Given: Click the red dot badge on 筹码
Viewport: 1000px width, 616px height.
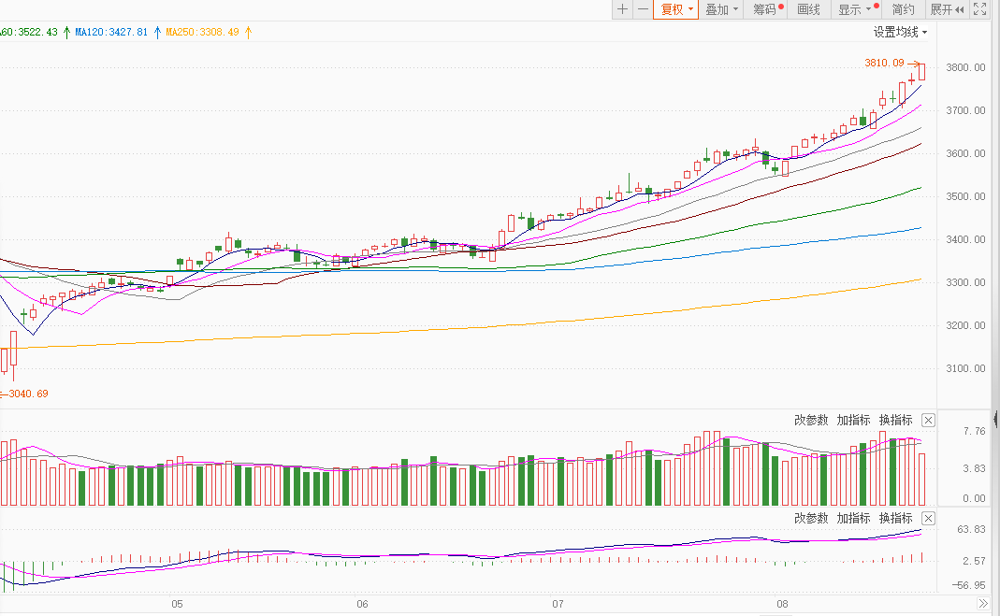Looking at the screenshot, I should pyautogui.click(x=780, y=7).
